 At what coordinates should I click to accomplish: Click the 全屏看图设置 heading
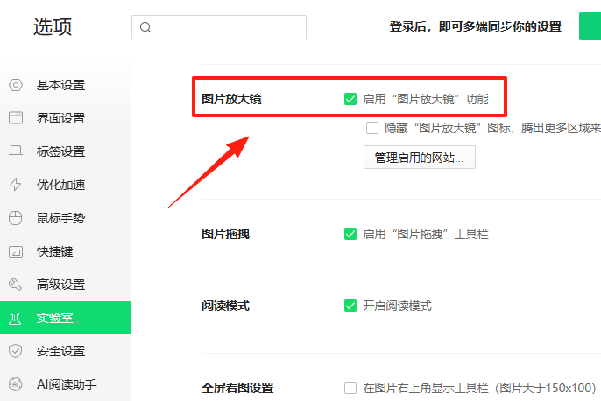[237, 388]
